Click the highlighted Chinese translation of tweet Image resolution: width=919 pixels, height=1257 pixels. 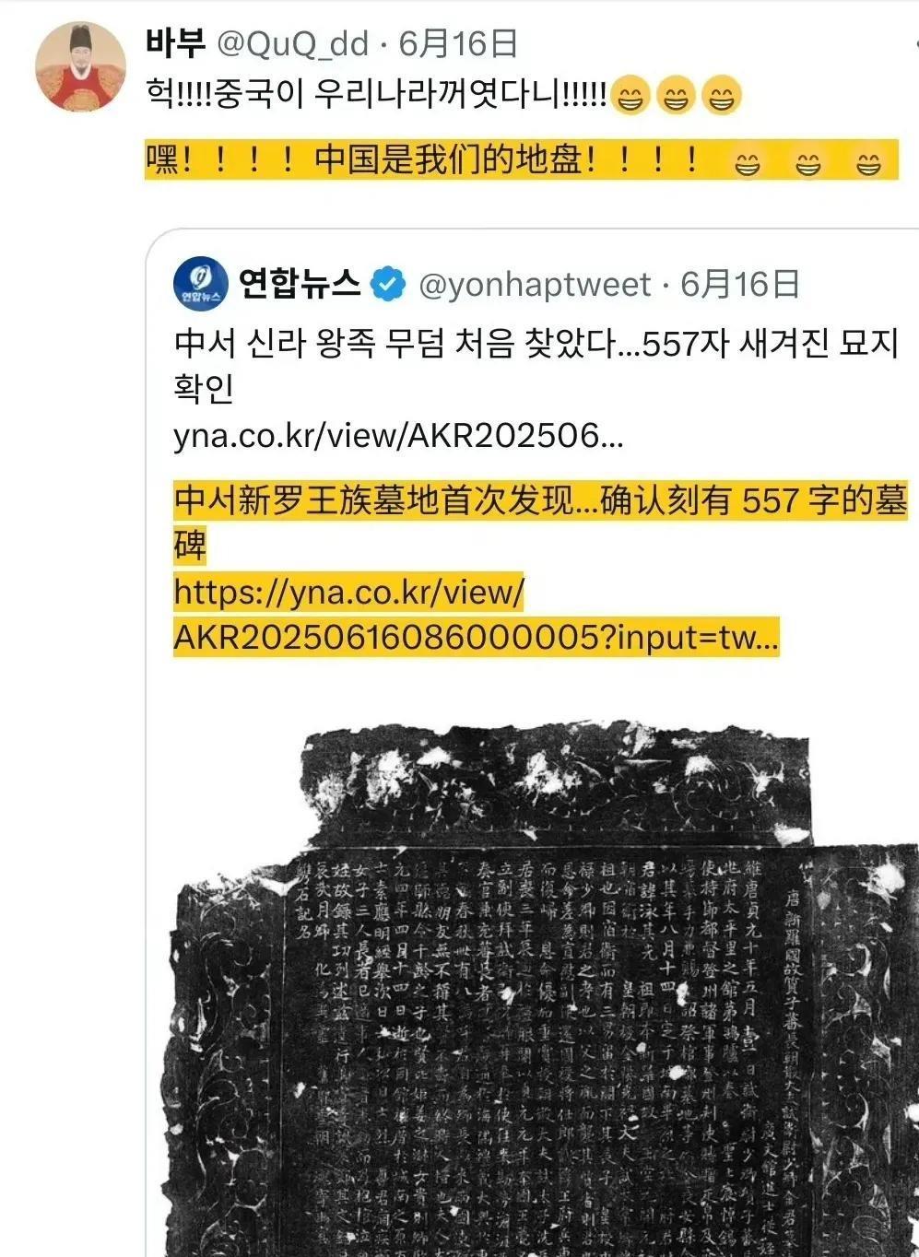(521, 160)
